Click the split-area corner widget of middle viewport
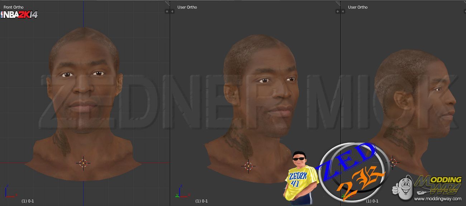 (x=338, y=3)
